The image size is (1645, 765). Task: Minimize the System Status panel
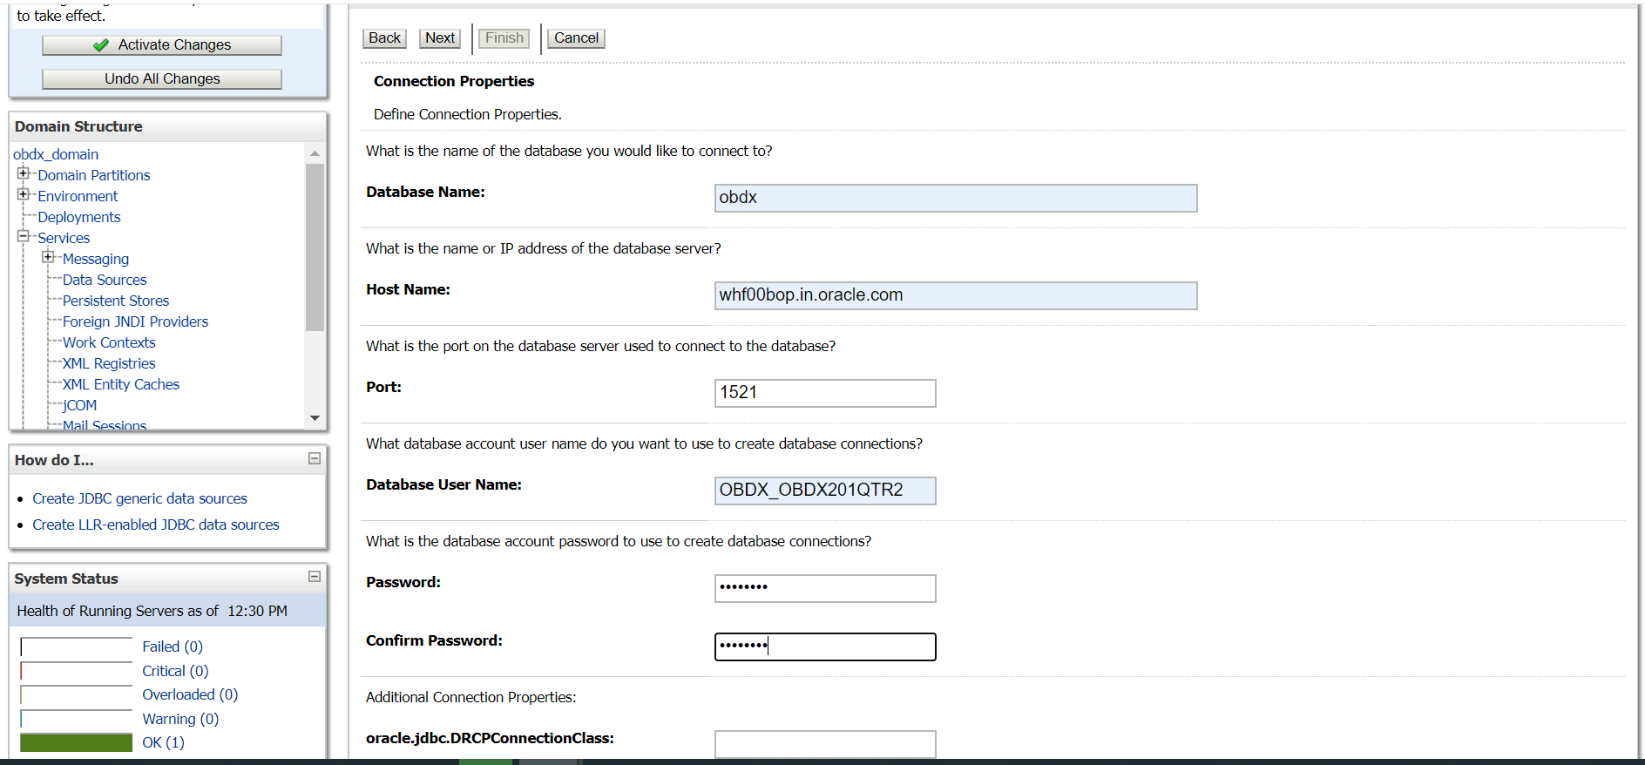click(x=315, y=577)
